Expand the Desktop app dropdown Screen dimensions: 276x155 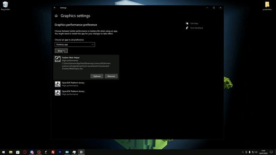pos(75,44)
